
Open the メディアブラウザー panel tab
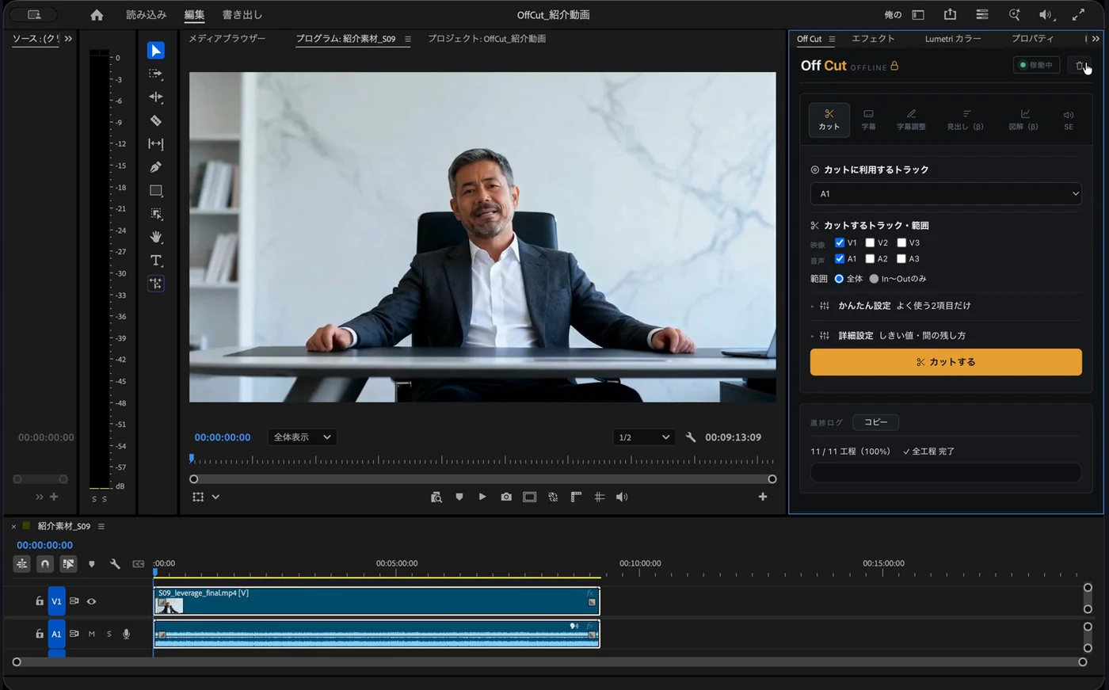[x=227, y=39]
